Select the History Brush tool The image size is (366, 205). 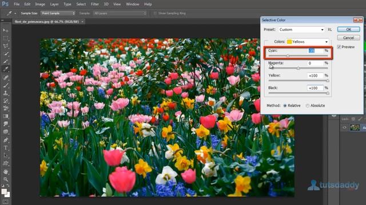6,101
